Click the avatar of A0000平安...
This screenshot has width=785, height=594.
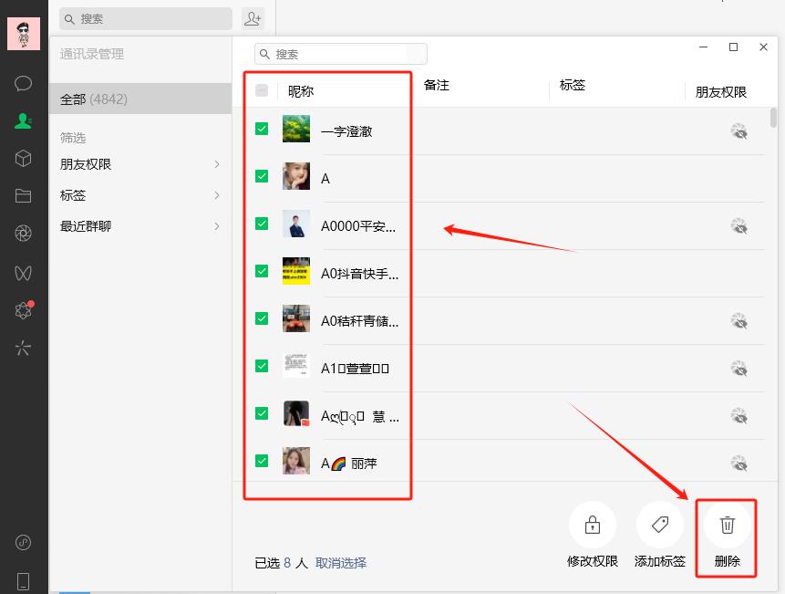coord(296,224)
